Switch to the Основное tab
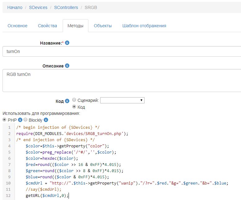This screenshot has height=200, width=241. click(17, 26)
